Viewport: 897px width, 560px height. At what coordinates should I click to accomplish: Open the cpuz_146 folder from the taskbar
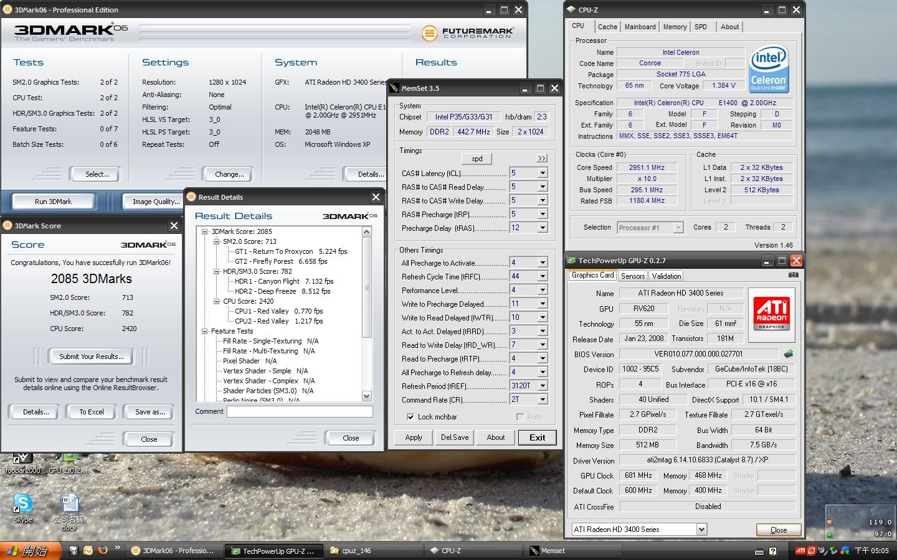tap(374, 551)
